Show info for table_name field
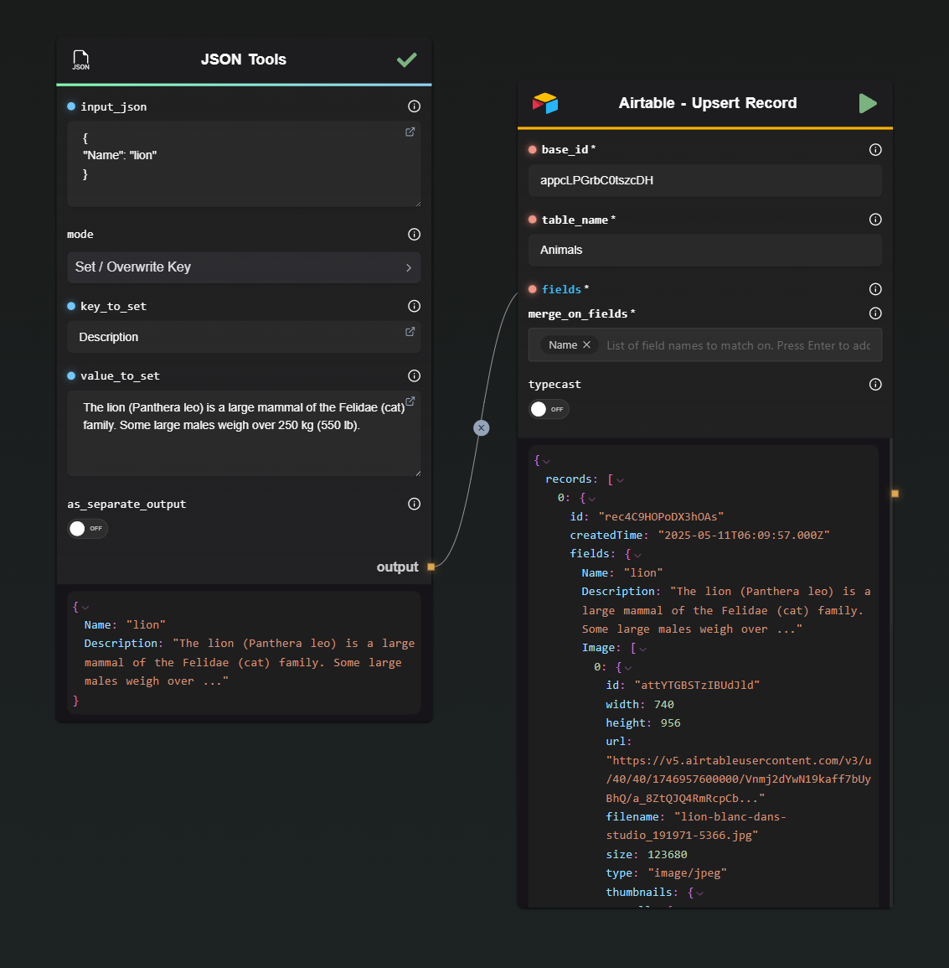949x968 pixels. [x=875, y=219]
